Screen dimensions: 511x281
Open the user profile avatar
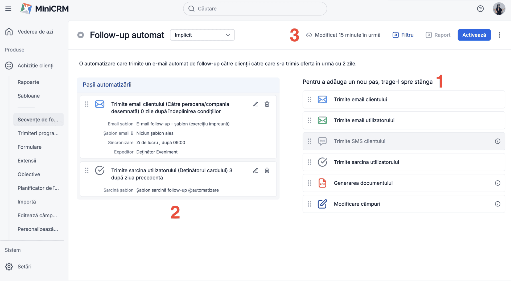click(x=499, y=9)
